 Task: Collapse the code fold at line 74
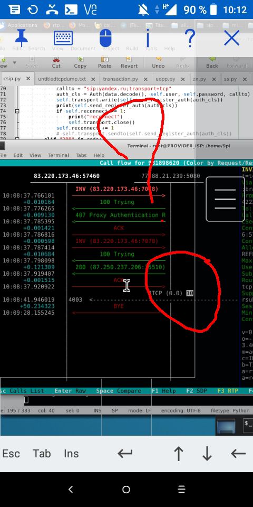(17, 111)
